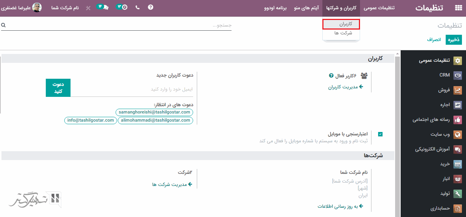
Task: Click the کاربران section heading
Action: click(376, 59)
